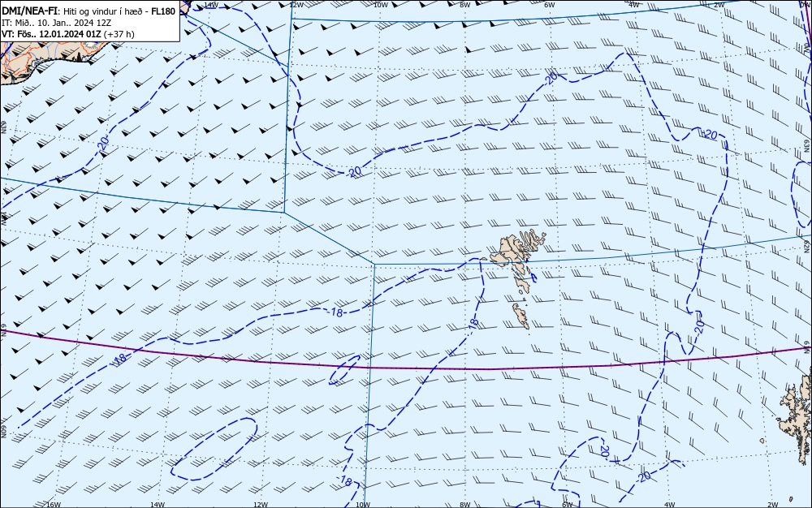Click the 'VT: Fös.. 12.01.2024 01Z' valid time
The height and width of the screenshot is (508, 812).
point(51,34)
